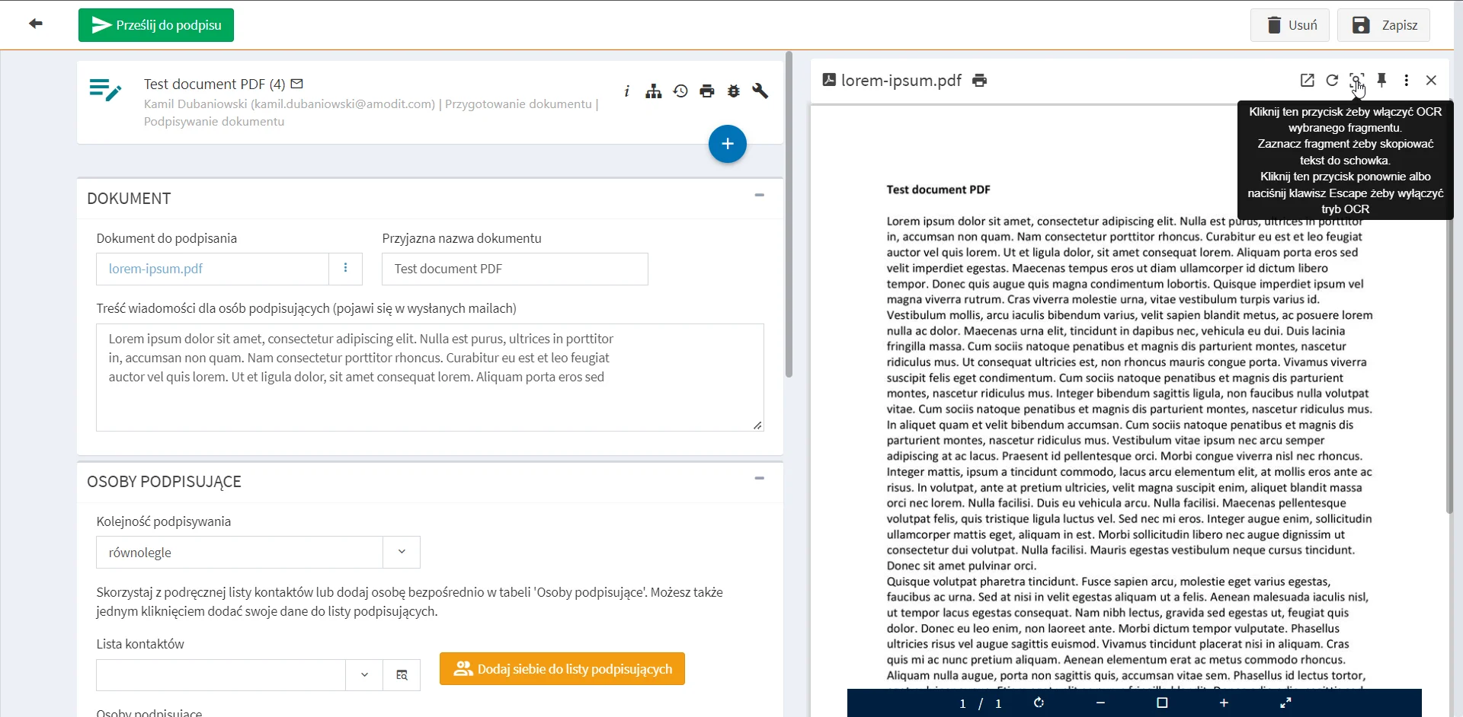Click the 'Prześlij do podpisu' button
The width and height of the screenshot is (1463, 717).
(156, 25)
